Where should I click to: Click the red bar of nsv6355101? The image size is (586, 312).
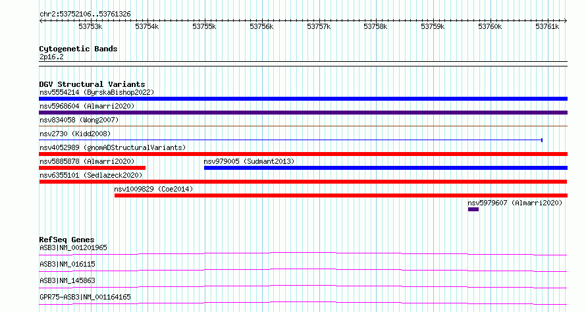pos(303,182)
